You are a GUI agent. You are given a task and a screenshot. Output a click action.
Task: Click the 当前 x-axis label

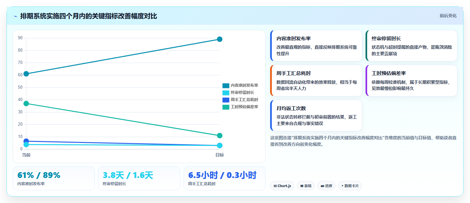26,155
